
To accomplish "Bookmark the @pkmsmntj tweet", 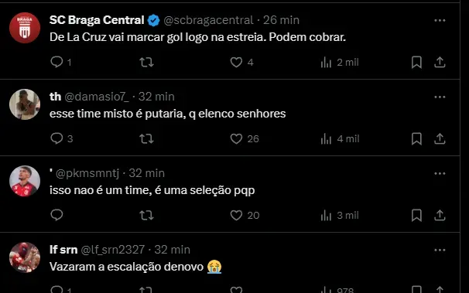I will click(416, 215).
